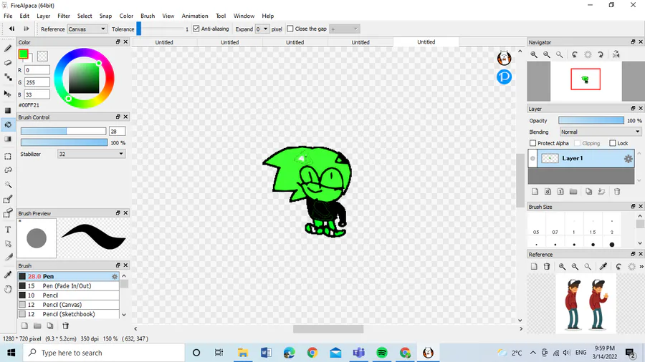Screen dimensions: 645x362
Task: Delete the selected layer
Action: [x=617, y=192]
